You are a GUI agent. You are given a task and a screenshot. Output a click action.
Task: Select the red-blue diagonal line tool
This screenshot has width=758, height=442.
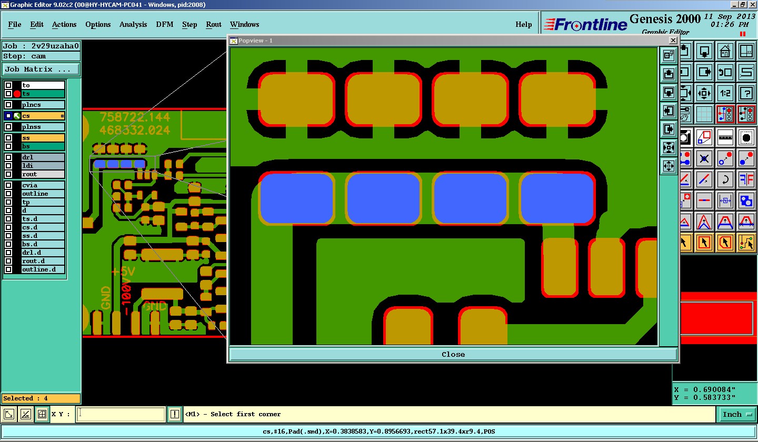pos(705,179)
